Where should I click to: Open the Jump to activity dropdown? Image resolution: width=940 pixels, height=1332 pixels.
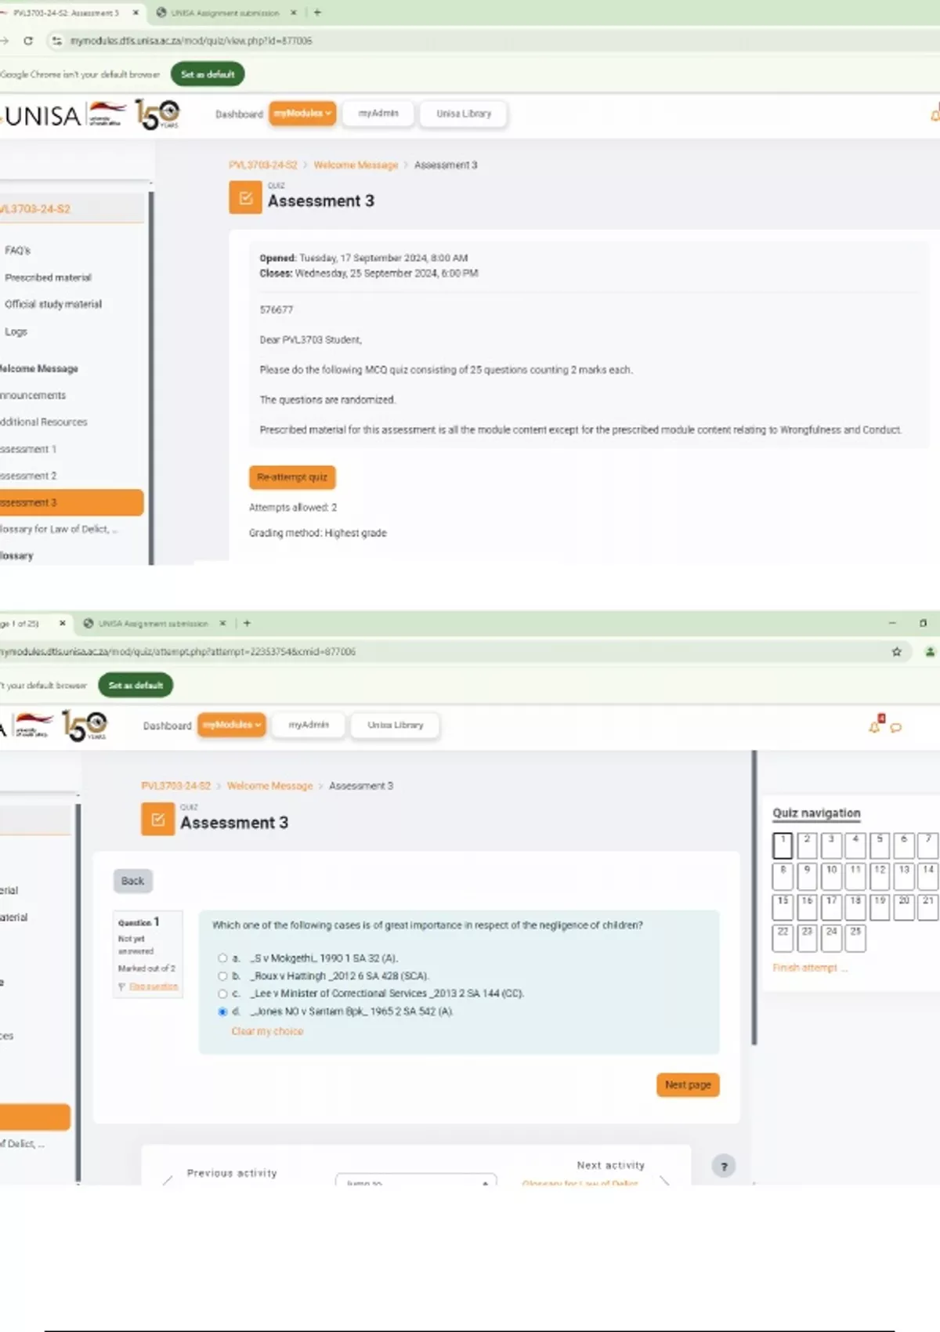pyautogui.click(x=415, y=1181)
